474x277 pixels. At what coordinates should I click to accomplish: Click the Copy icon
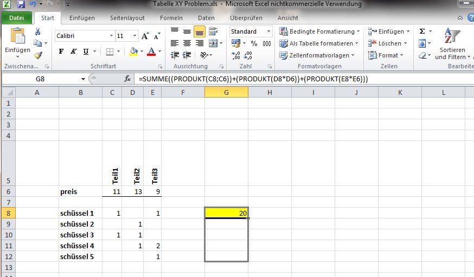tap(38, 43)
